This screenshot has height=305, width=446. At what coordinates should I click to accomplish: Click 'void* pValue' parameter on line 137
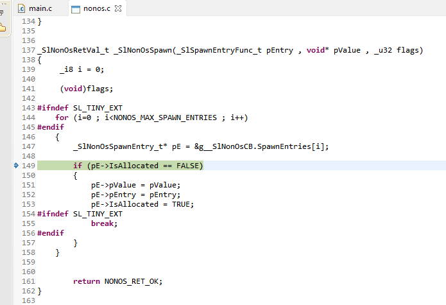click(333, 50)
